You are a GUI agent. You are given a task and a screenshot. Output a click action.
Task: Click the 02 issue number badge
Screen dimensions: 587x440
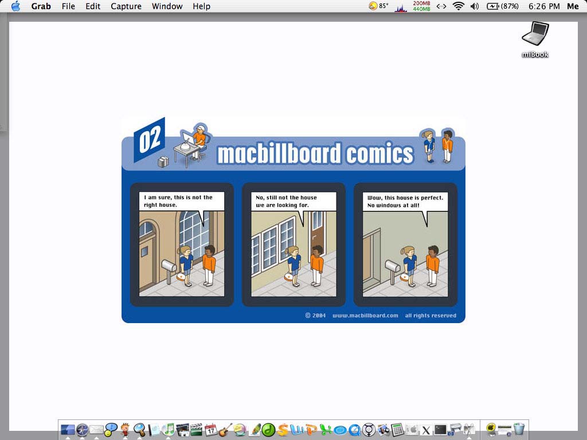point(150,139)
